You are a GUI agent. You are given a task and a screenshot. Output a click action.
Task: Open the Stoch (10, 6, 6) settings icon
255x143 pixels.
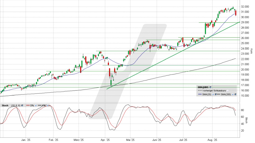[22, 105]
